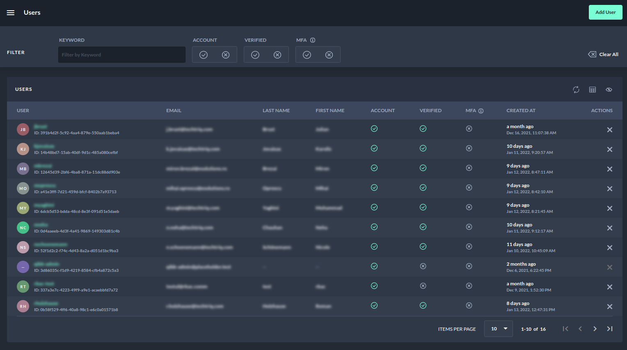Click the MFA column header info icon
Screen dimensions: 627x350
tap(481, 111)
